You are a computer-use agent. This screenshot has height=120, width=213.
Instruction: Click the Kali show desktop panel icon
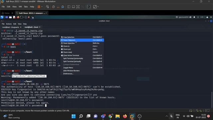(7, 17)
